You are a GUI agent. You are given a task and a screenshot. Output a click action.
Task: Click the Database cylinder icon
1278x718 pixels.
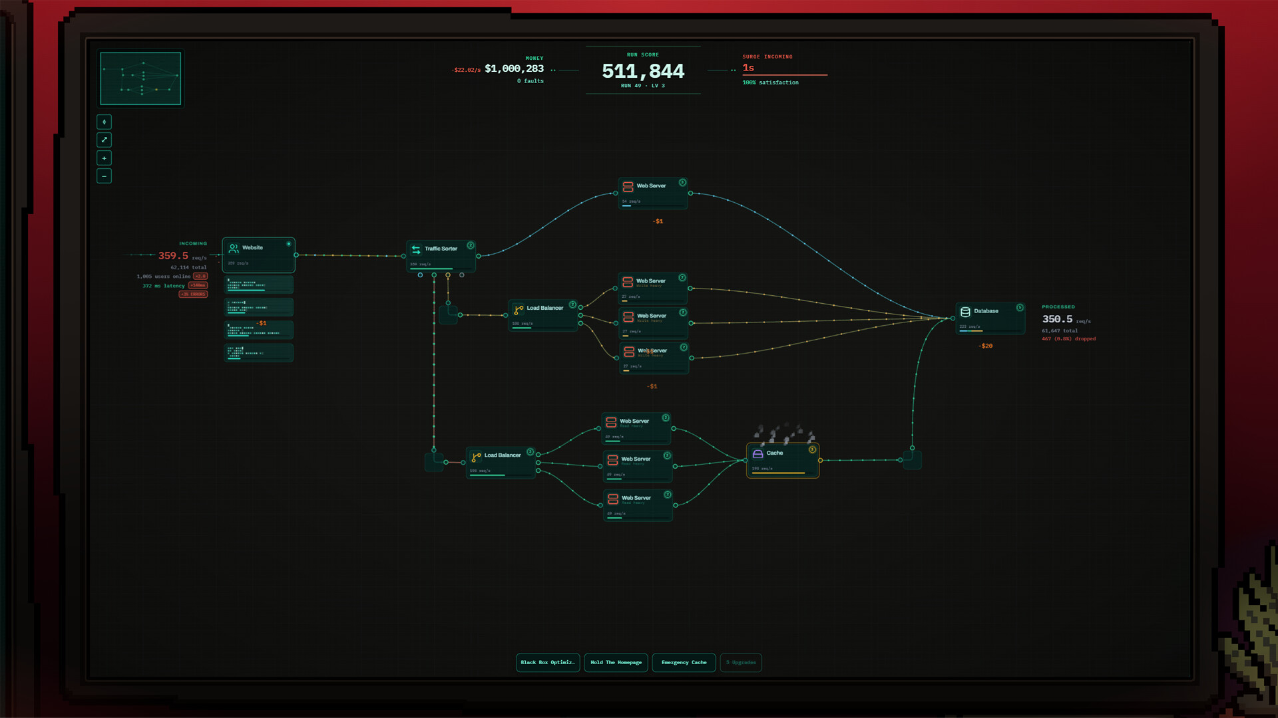click(x=965, y=312)
